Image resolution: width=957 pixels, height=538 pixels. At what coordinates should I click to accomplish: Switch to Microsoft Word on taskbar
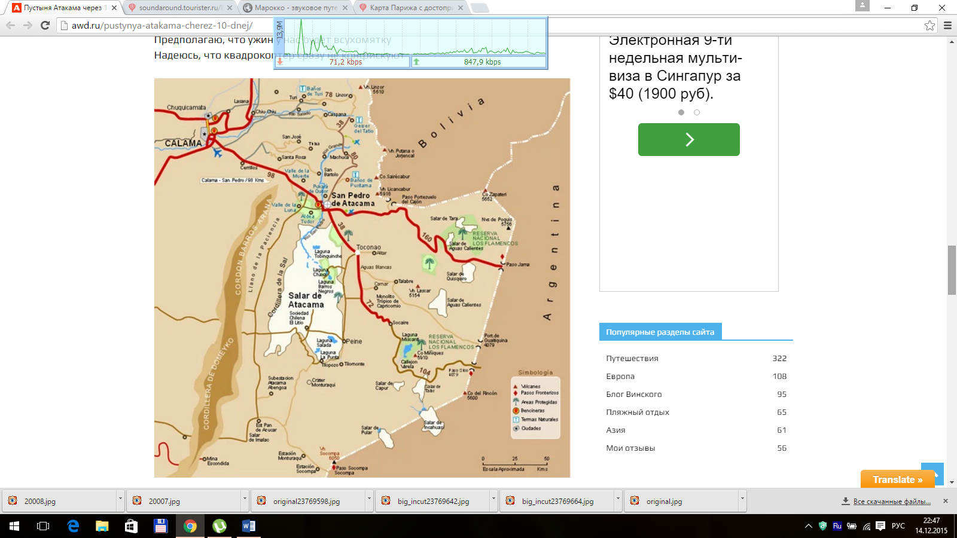coord(249,526)
